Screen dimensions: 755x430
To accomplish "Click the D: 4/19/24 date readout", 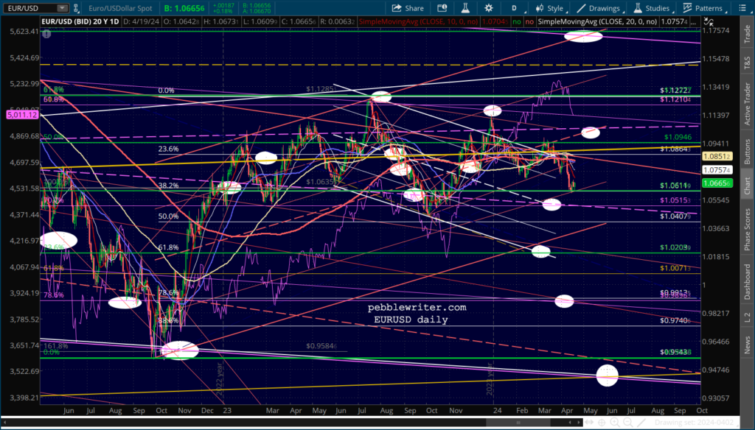I will tap(142, 21).
